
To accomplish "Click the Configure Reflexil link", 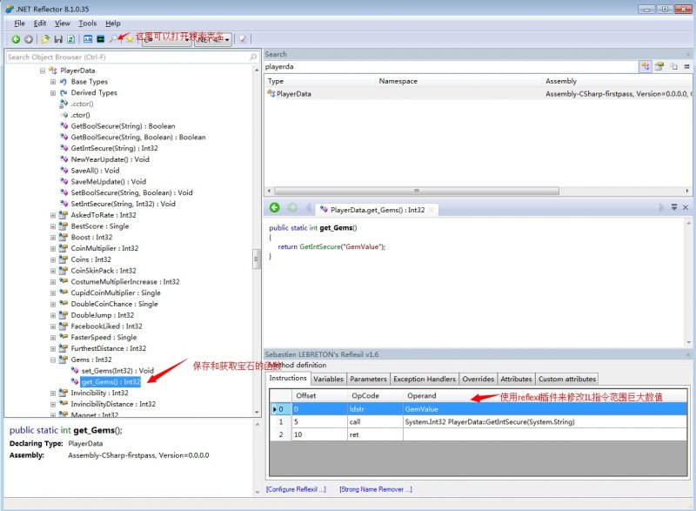I will click(296, 489).
